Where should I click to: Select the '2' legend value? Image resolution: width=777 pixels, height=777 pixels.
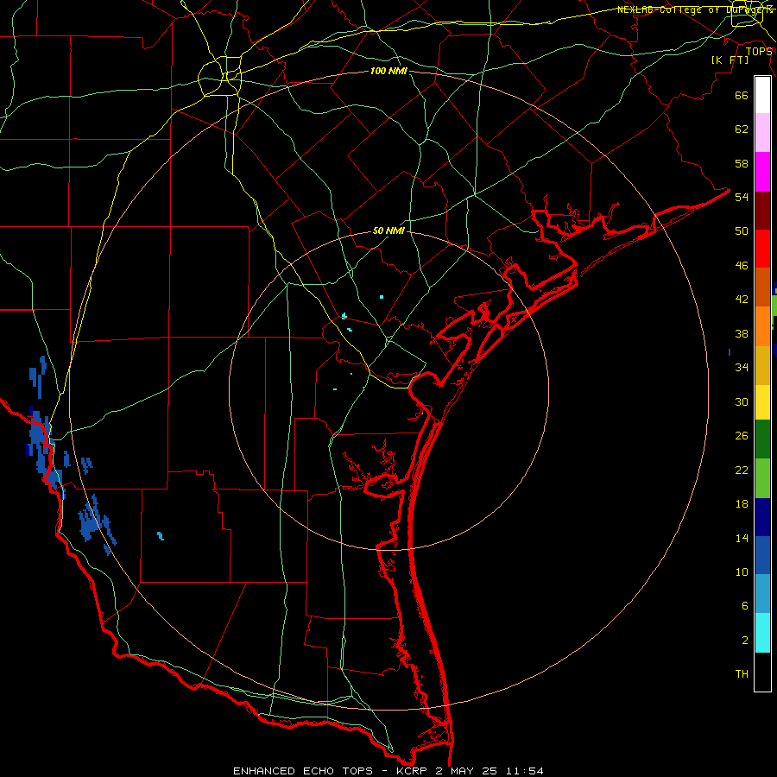coord(745,641)
